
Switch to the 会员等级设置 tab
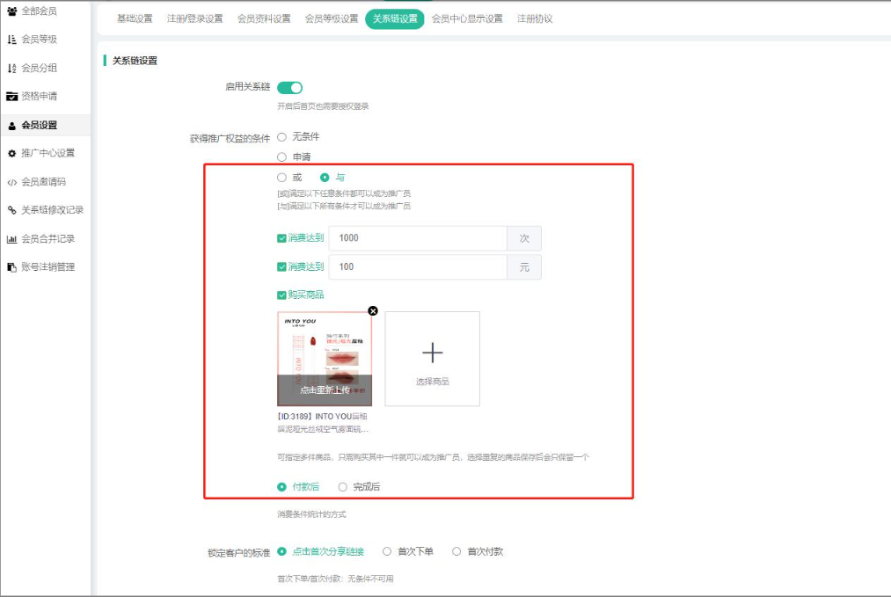(332, 18)
